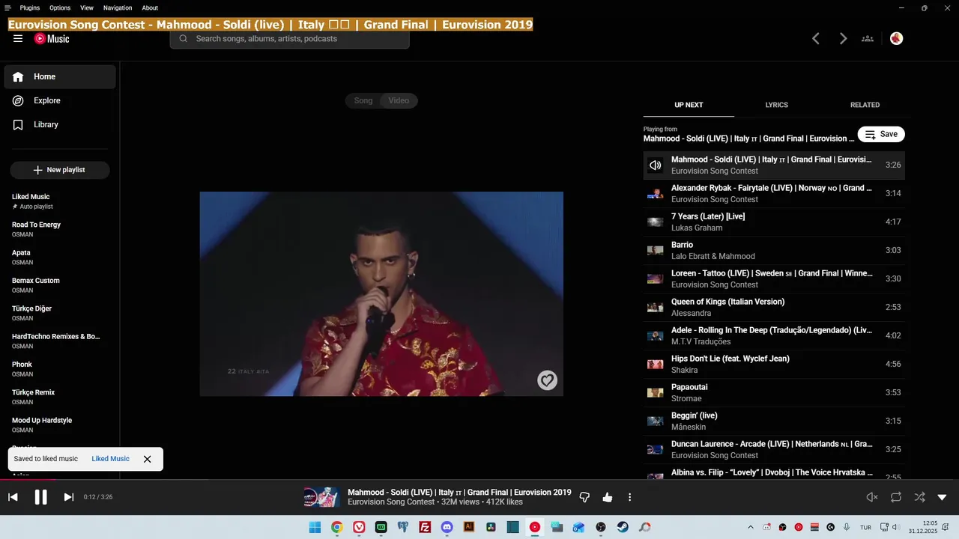Skip to the previous track

point(13,497)
